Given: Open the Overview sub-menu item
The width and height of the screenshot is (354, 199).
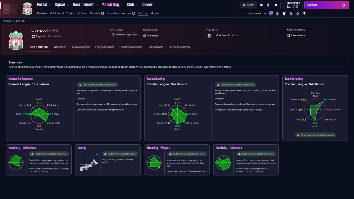Looking at the screenshot, I should pos(42,13).
